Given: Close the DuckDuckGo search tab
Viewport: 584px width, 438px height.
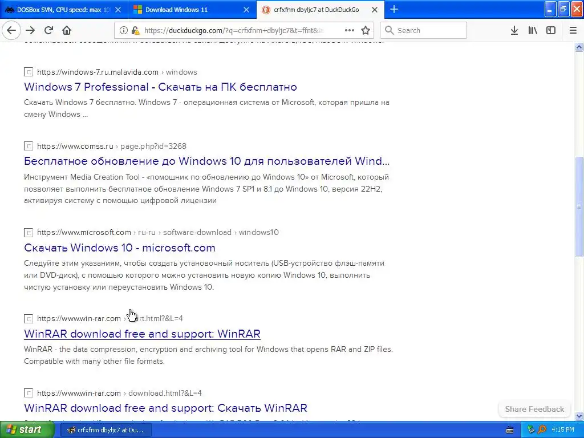Looking at the screenshot, I should click(x=375, y=10).
